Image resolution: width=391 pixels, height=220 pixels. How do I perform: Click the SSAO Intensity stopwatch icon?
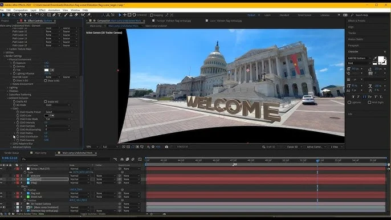pyautogui.click(x=18, y=123)
